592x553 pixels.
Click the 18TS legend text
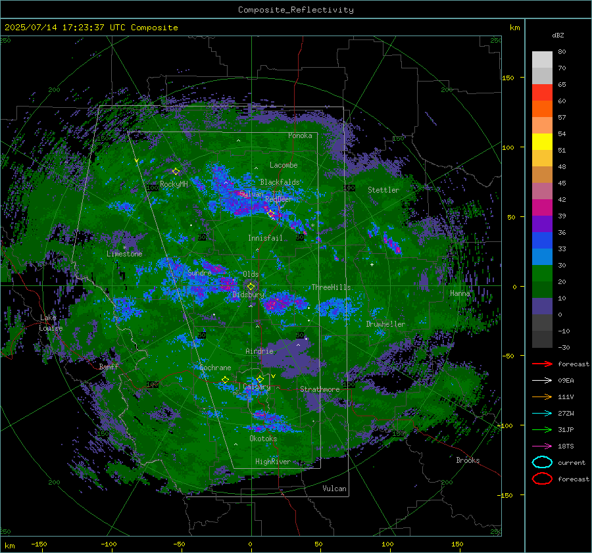point(566,446)
